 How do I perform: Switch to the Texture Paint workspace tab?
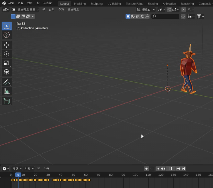pos(134,4)
